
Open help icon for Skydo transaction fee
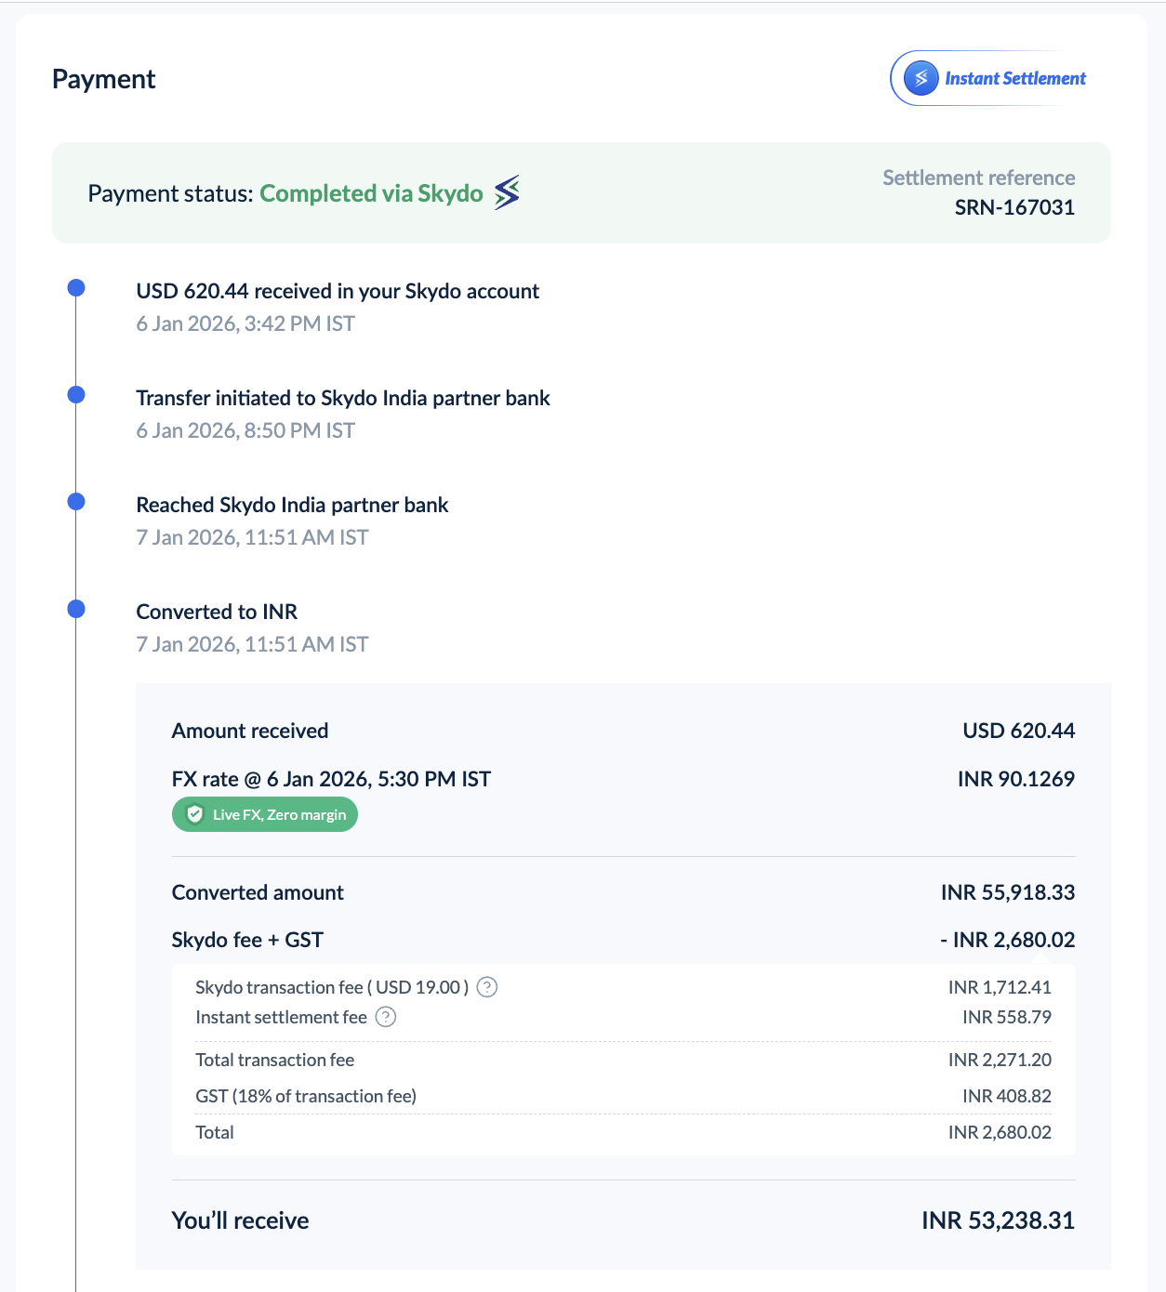coord(487,987)
